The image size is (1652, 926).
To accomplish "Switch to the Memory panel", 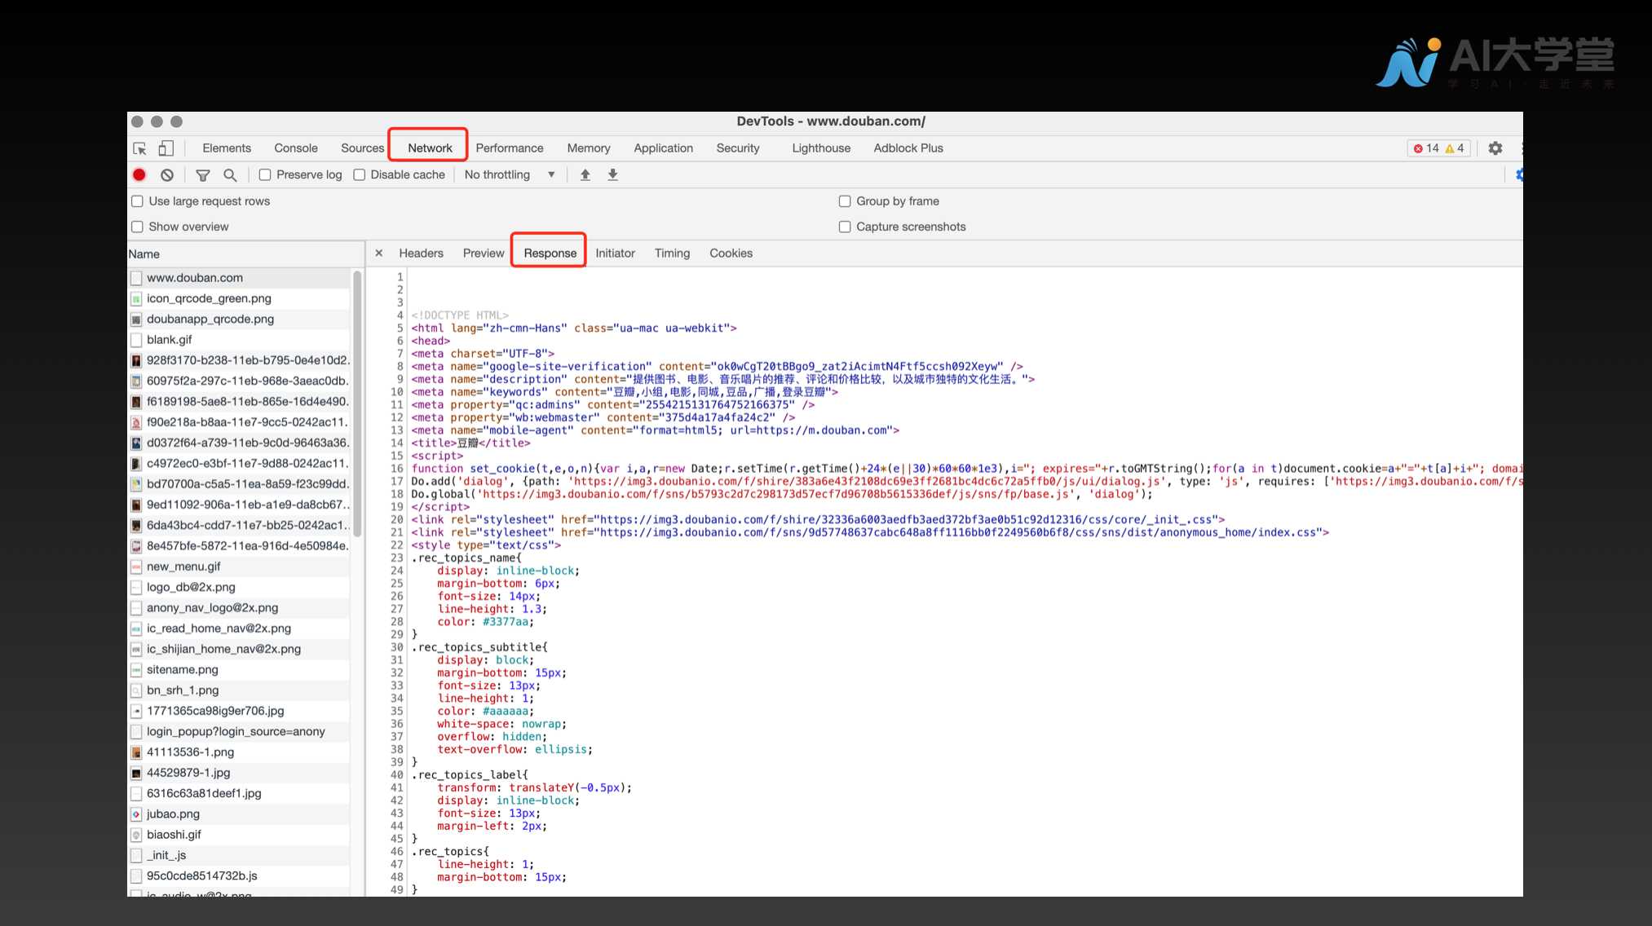I will pyautogui.click(x=589, y=148).
